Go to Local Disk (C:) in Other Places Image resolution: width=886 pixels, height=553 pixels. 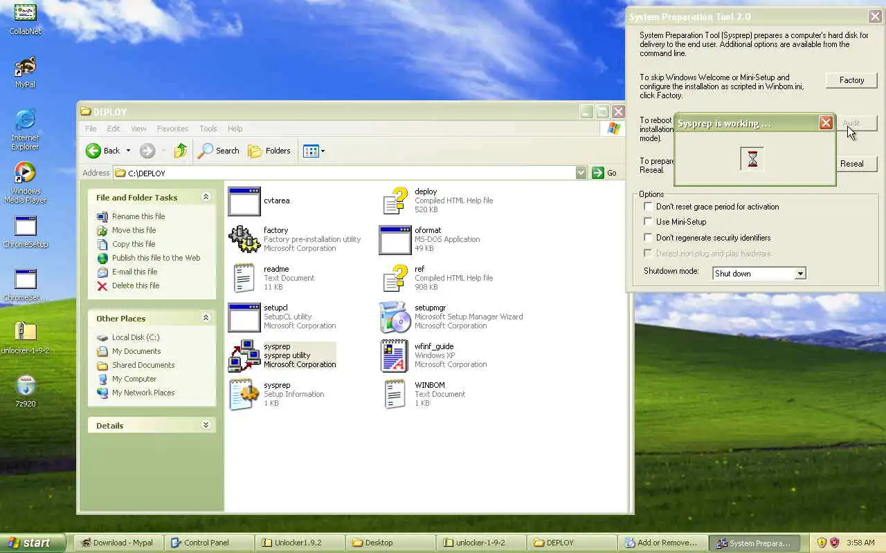click(136, 337)
